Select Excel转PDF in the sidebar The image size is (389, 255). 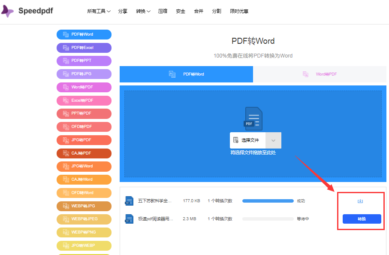point(84,100)
